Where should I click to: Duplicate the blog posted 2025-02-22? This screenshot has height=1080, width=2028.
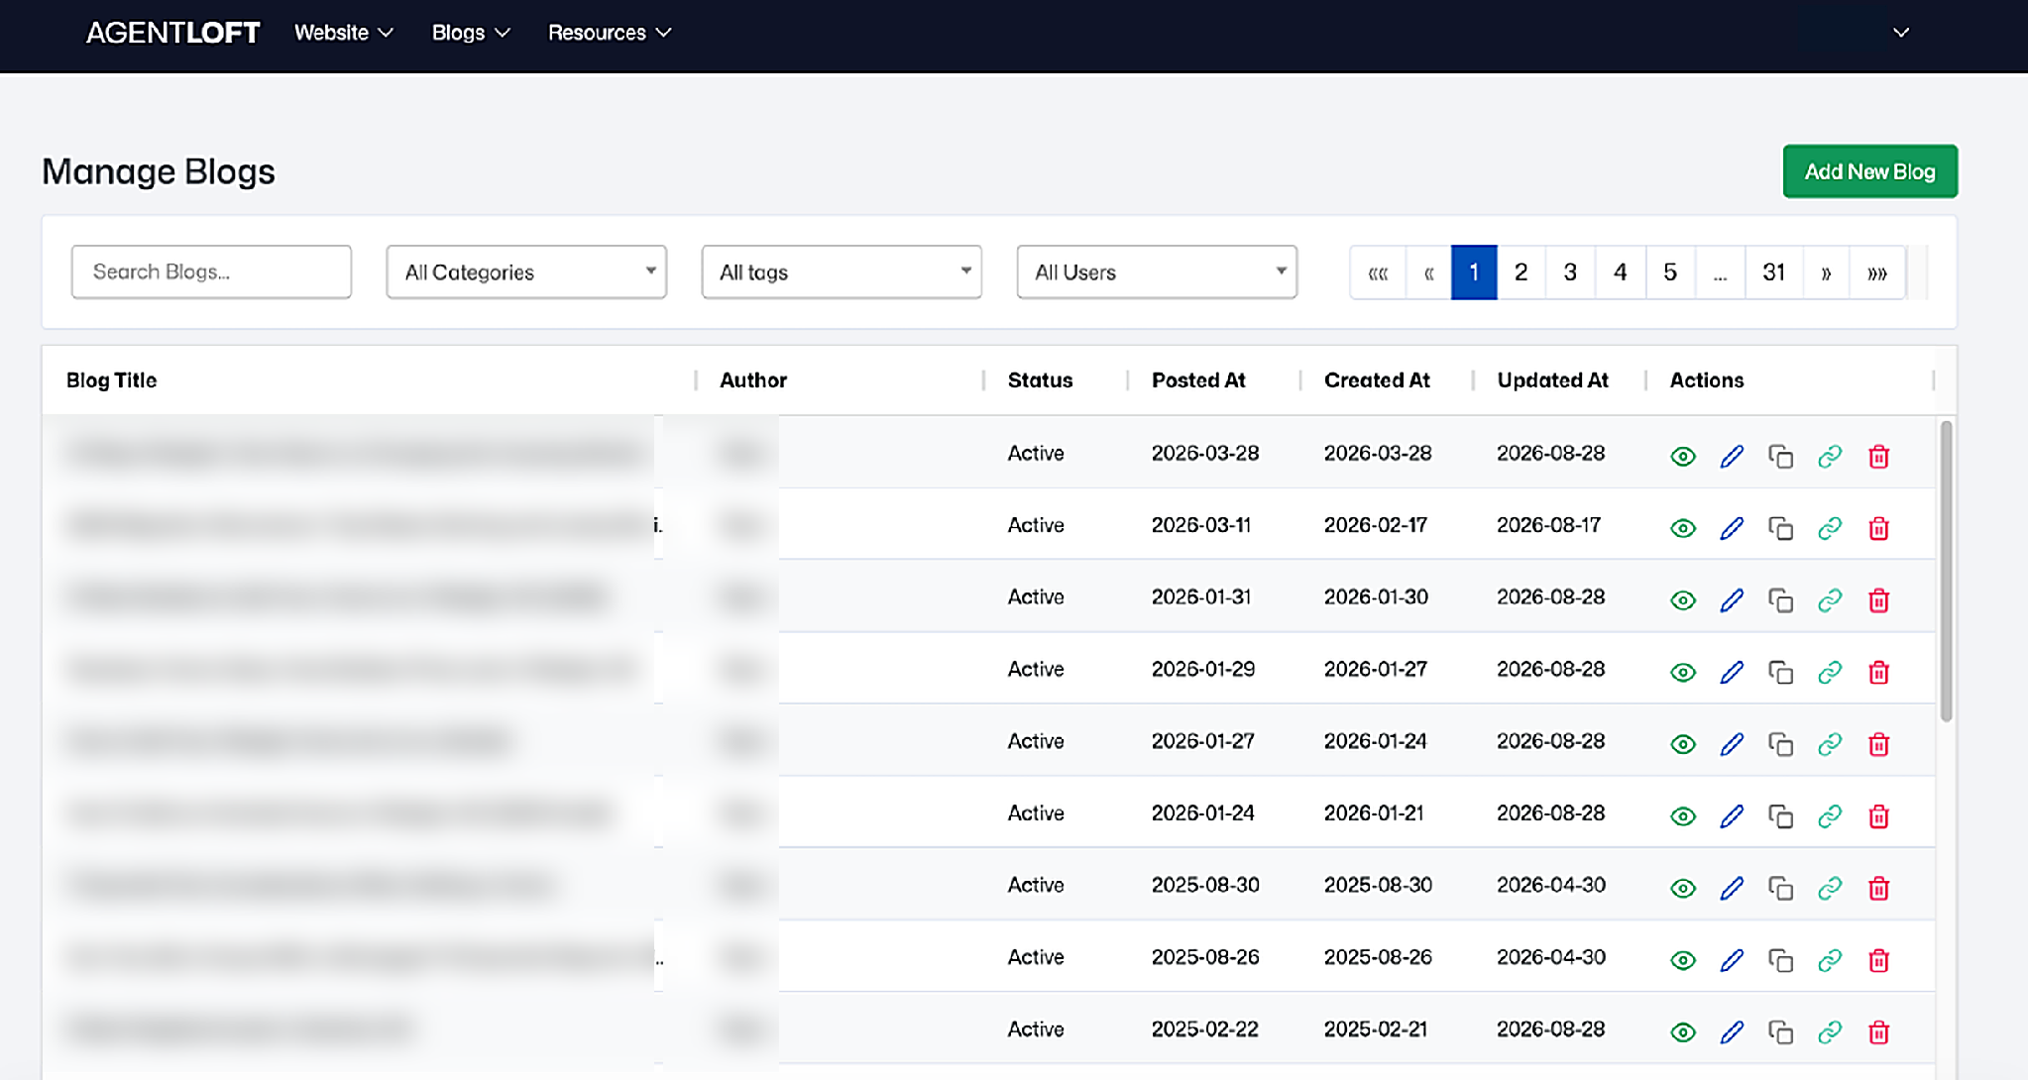point(1781,1032)
